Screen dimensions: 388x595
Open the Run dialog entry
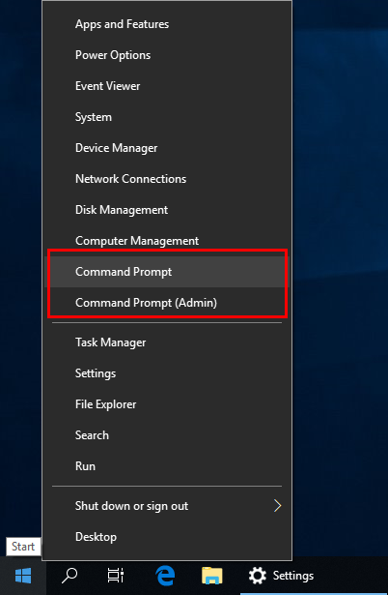pos(167,466)
